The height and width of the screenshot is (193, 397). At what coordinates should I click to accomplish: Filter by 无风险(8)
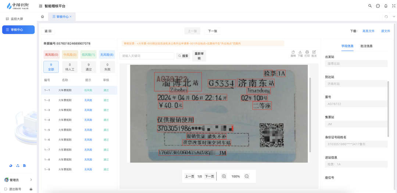point(107,55)
